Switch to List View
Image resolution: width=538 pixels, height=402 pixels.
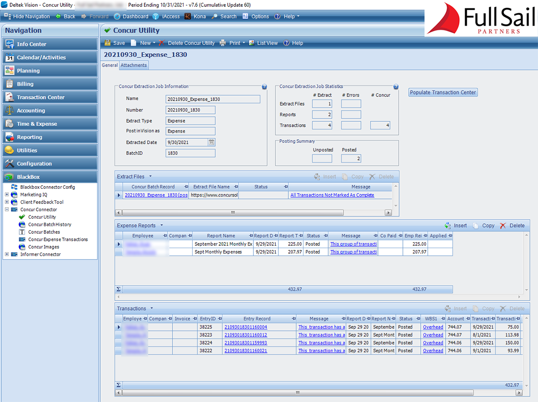[x=263, y=43]
